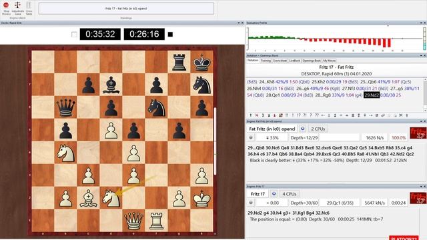Open the Fritz 17 engine pane dropdown arrow
Screen dimensions: 427x240
421,187
